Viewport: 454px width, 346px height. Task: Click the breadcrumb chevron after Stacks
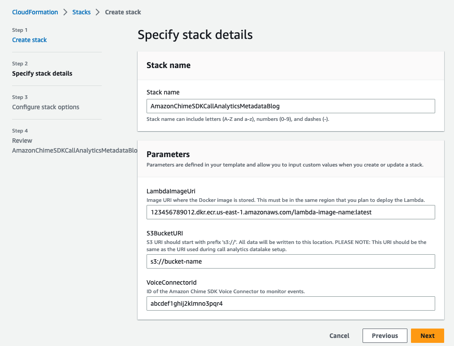(98, 12)
